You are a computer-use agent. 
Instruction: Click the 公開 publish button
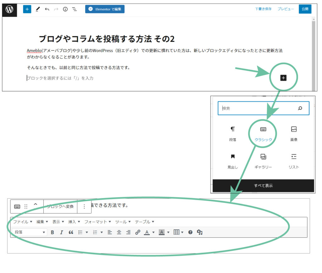305,9
